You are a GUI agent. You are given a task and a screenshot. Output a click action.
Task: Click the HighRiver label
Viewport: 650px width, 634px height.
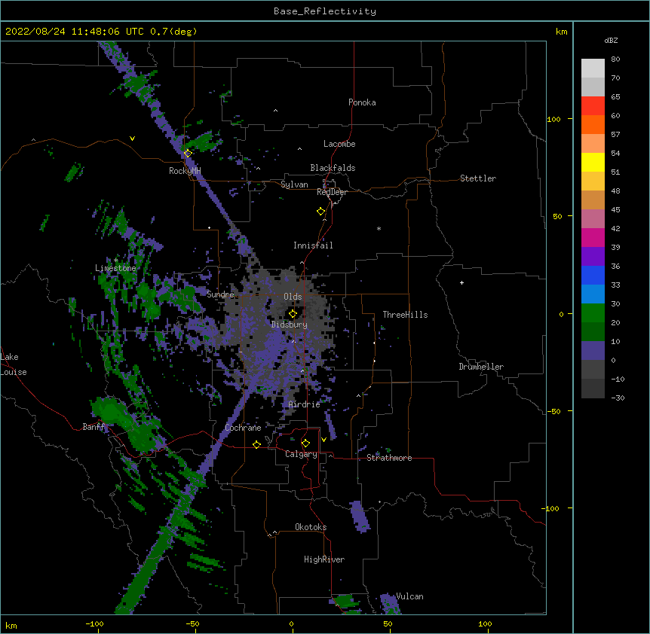pyautogui.click(x=324, y=559)
